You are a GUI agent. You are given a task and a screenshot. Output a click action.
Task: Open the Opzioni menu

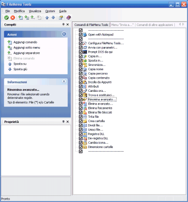pos(50,11)
